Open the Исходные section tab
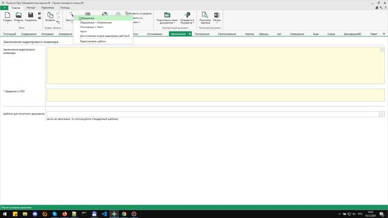Screen dimensions: 388x218 pyautogui.click(x=47, y=34)
